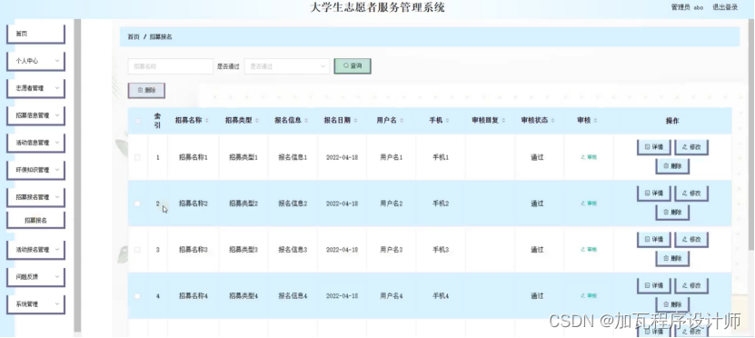This screenshot has width=755, height=338.
Task: Expand the 招募信息管理 sidebar menu
Action: pyautogui.click(x=35, y=116)
